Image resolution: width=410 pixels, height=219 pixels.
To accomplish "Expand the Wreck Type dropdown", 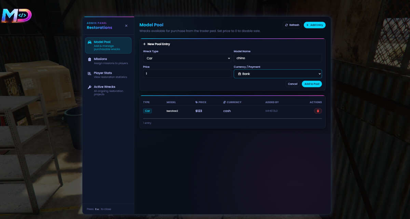I will 187,58.
